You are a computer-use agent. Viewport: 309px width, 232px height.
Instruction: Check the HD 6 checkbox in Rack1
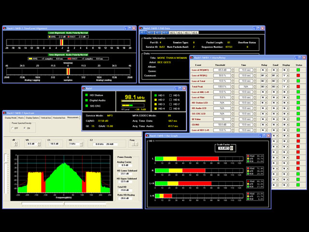(170, 100)
